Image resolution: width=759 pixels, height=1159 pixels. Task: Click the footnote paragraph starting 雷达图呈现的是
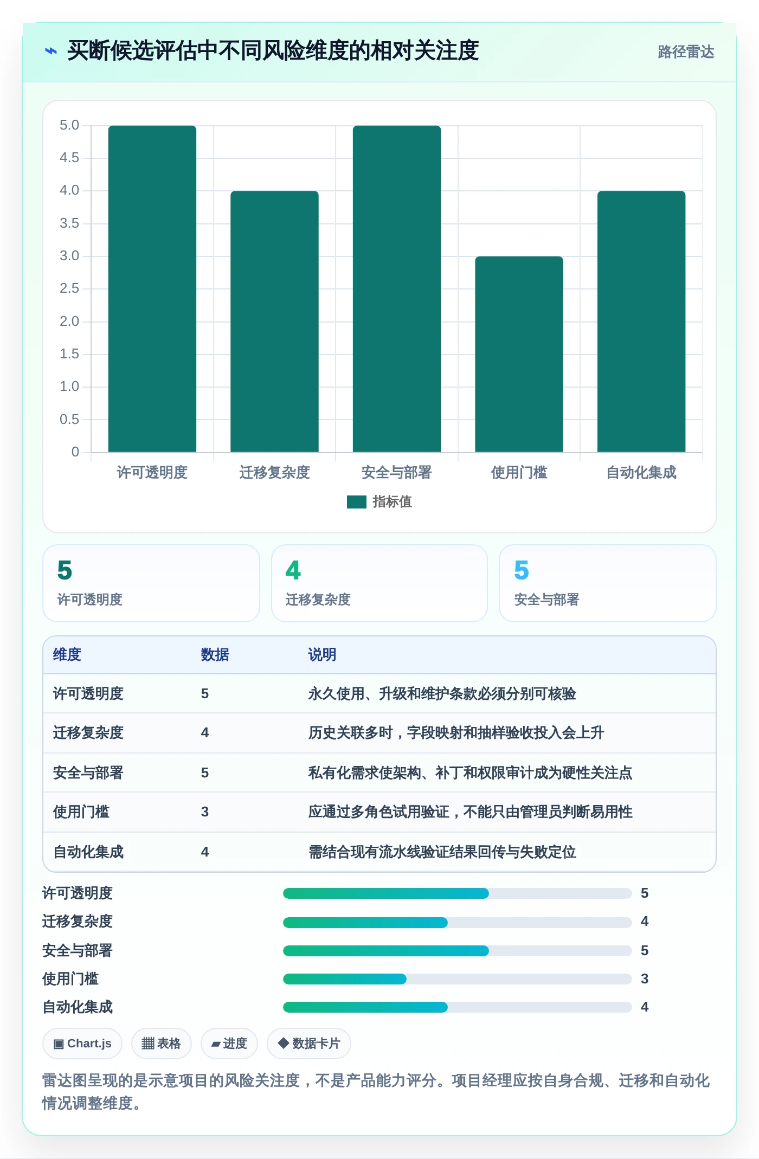pos(376,1092)
